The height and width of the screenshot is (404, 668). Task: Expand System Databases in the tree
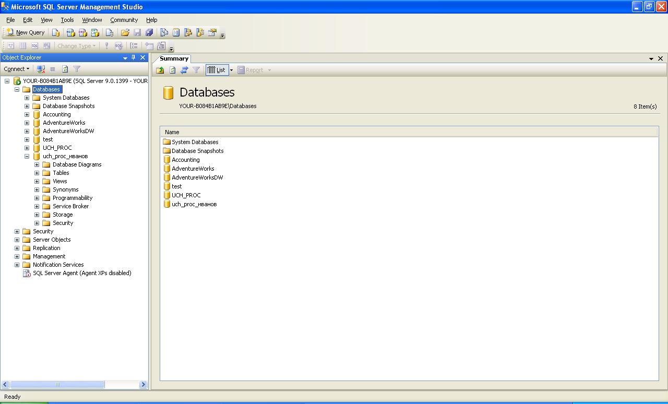(x=27, y=98)
